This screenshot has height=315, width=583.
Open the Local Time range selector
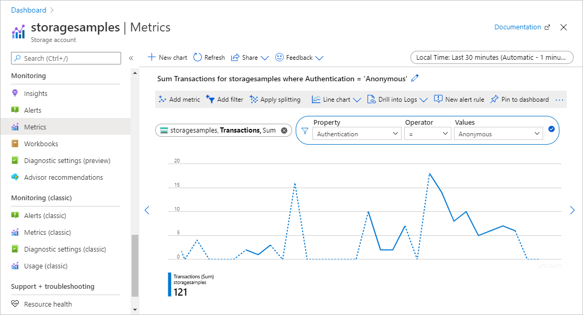tap(491, 58)
